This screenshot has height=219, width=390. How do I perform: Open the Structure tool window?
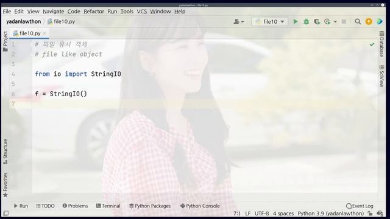(5, 151)
